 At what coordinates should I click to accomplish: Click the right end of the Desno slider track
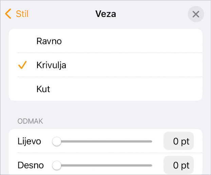(x=150, y=166)
